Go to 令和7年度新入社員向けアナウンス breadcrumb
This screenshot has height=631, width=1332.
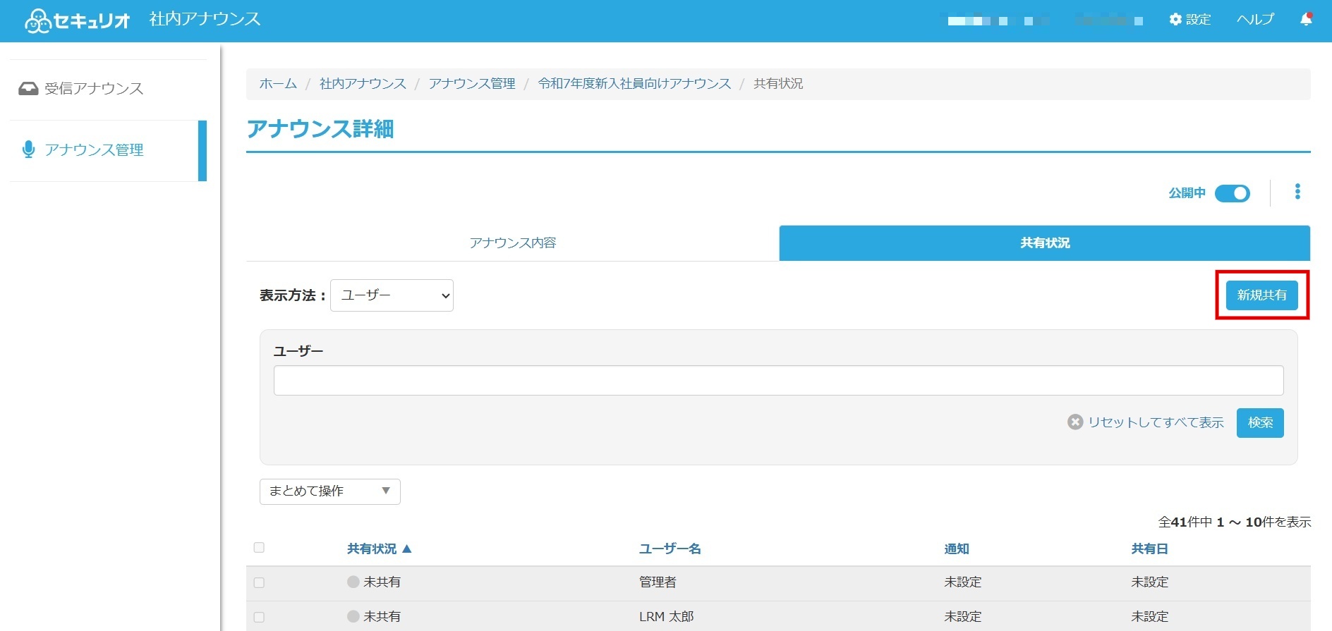coord(634,84)
